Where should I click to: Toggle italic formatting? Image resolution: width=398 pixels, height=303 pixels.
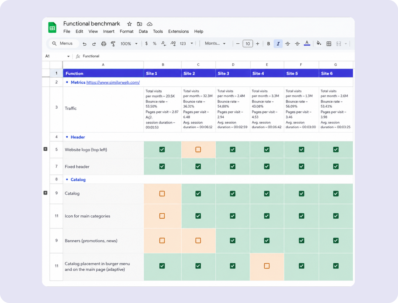[x=278, y=44]
